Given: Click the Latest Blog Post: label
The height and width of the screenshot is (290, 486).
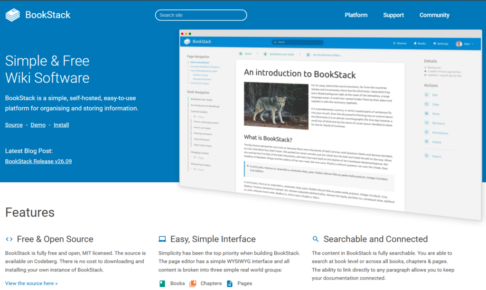Looking at the screenshot, I should pyautogui.click(x=29, y=151).
